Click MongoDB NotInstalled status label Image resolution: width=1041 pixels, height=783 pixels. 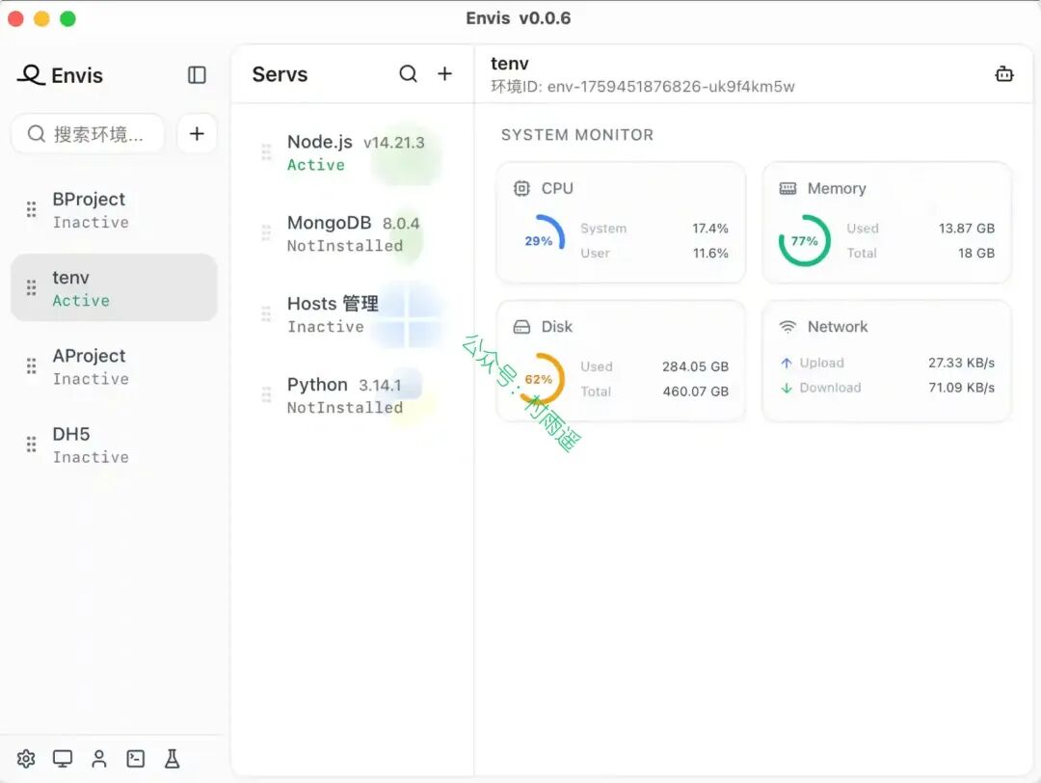(345, 246)
